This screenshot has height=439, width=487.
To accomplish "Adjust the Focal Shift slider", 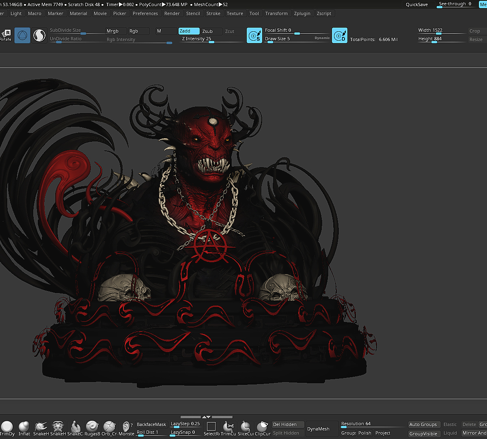I will pos(297,31).
